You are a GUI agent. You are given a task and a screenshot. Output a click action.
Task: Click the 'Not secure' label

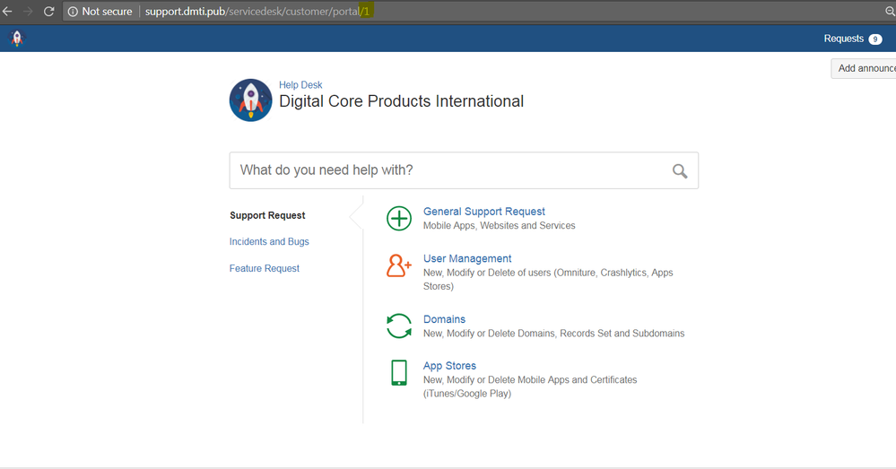[x=107, y=12]
